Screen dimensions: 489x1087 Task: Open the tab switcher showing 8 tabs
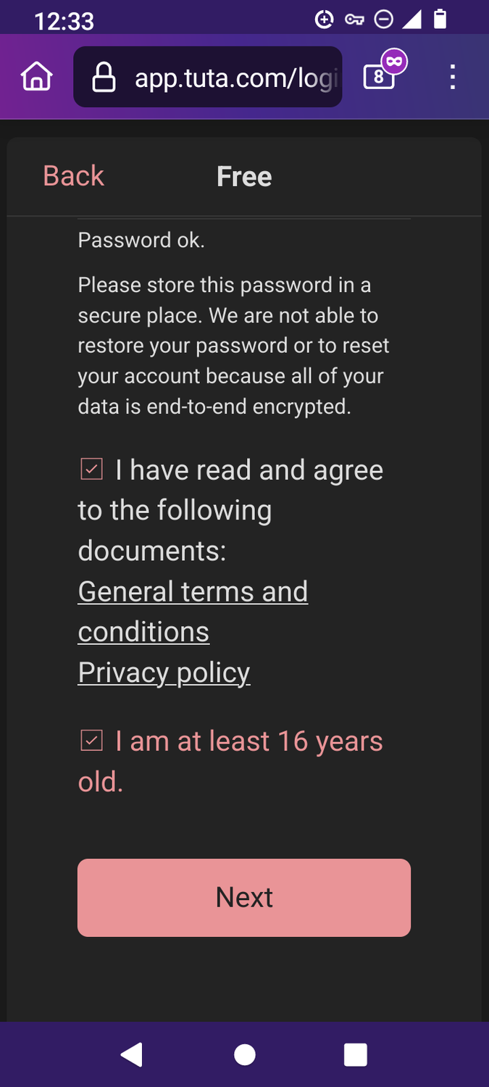[x=378, y=78]
